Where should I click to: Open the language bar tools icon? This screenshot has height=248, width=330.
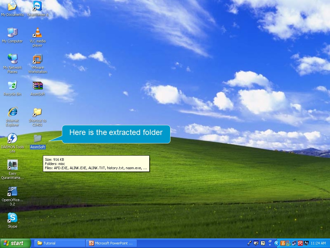[256, 243]
